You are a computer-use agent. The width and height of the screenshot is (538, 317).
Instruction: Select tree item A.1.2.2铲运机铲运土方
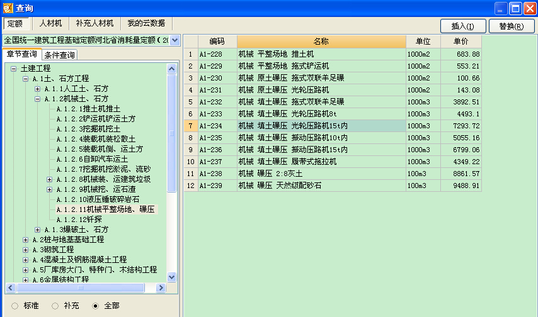coord(96,119)
